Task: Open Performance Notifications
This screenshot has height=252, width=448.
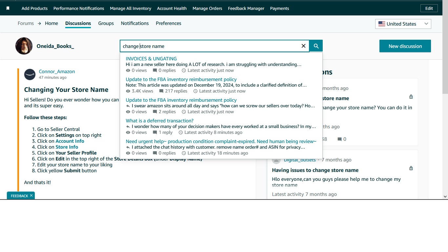Action: [79, 8]
